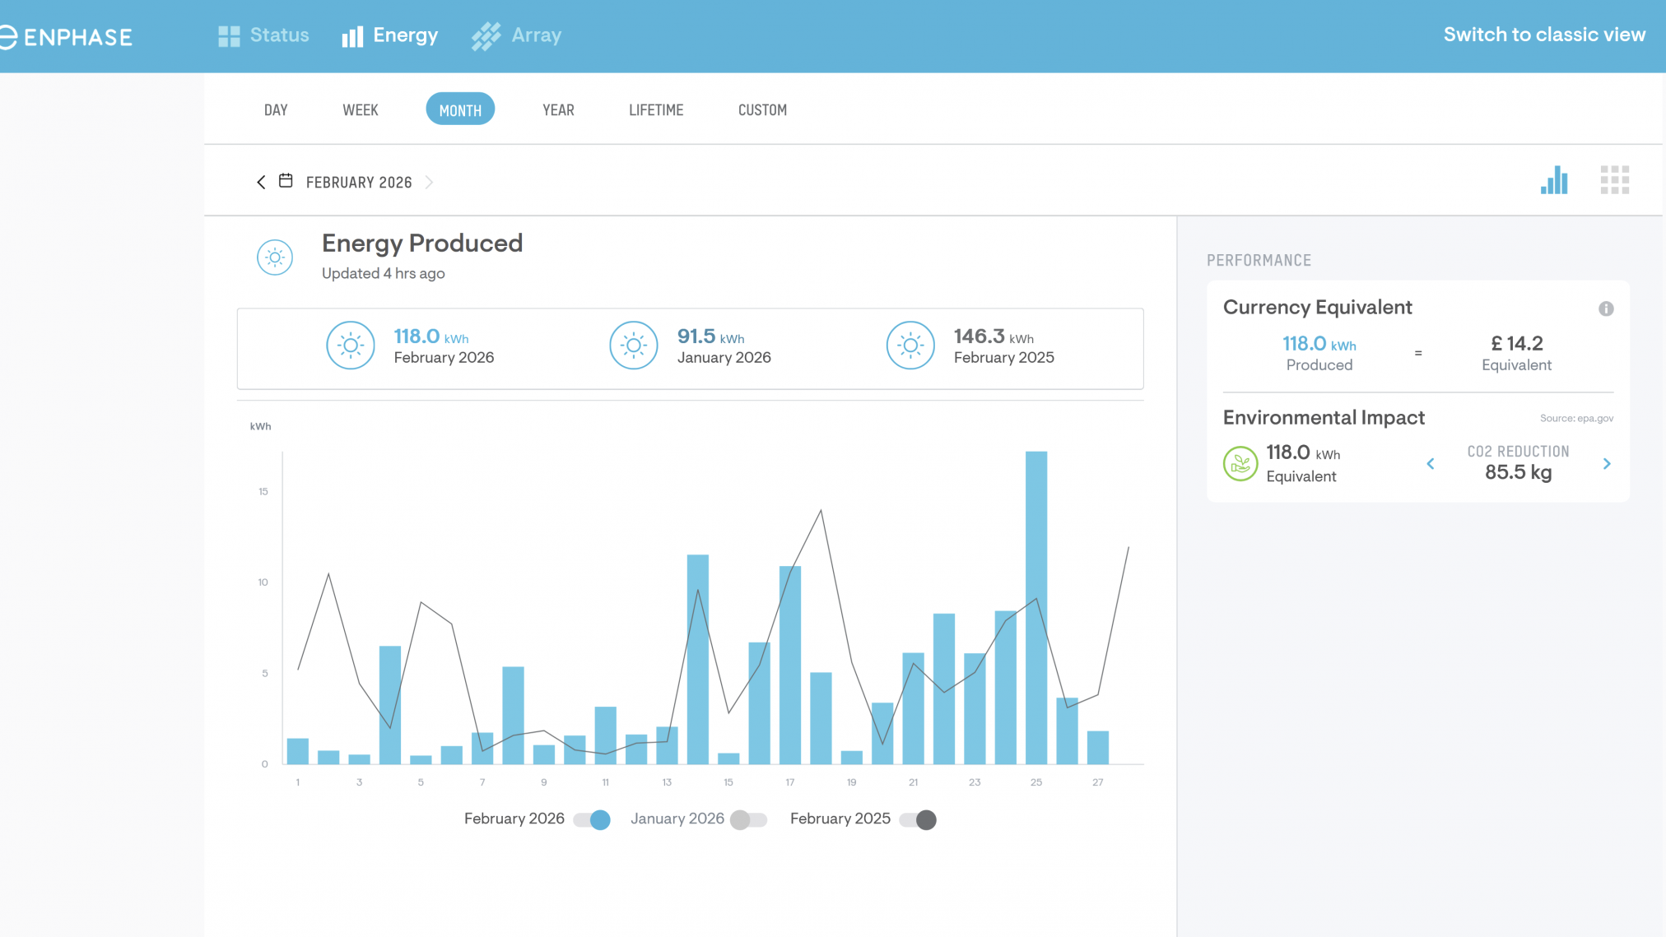Click the Energy Produced sun icon

275,257
